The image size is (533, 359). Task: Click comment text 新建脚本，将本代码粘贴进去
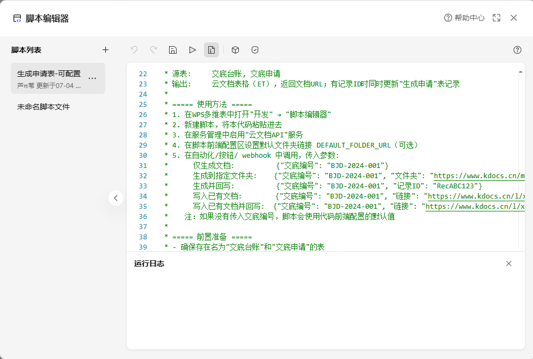click(233, 125)
